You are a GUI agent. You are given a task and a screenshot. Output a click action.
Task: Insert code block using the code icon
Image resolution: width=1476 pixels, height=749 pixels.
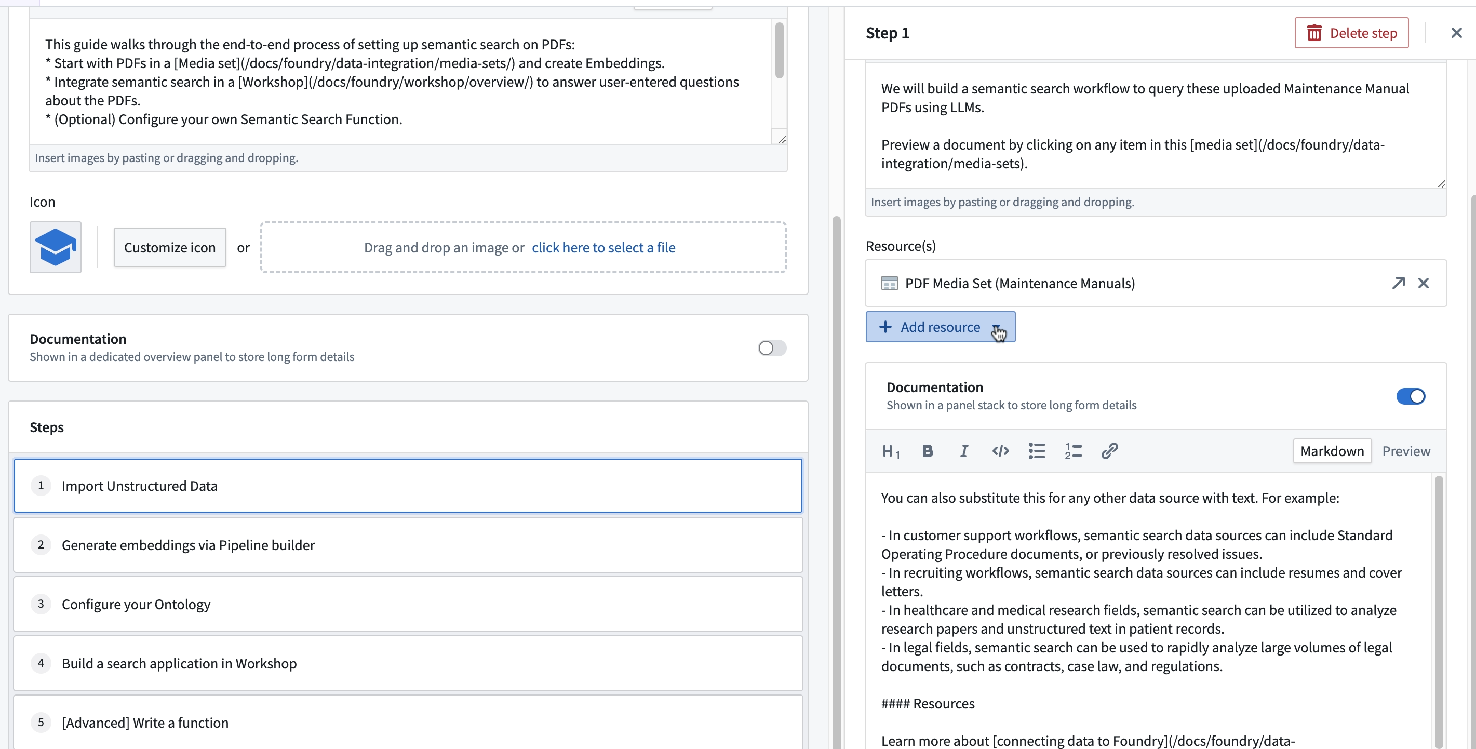point(1000,451)
